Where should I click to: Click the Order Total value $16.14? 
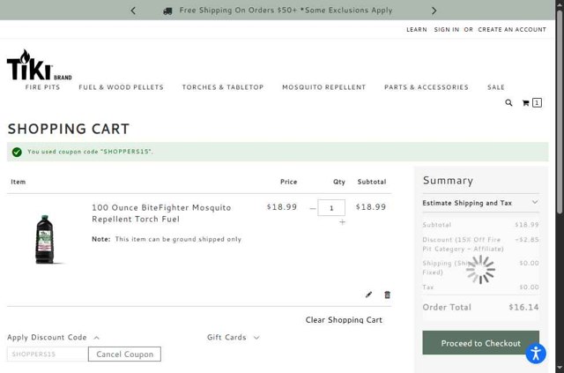point(523,307)
